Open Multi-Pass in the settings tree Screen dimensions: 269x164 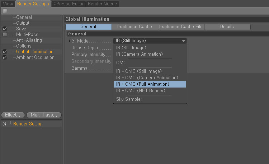coord(27,35)
